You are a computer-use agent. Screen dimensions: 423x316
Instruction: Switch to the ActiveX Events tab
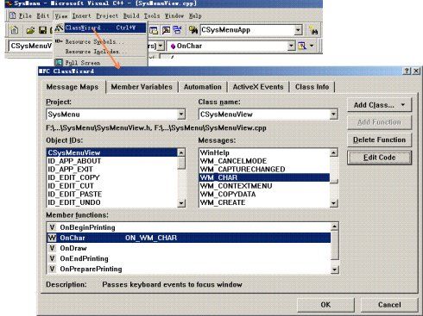(x=258, y=87)
